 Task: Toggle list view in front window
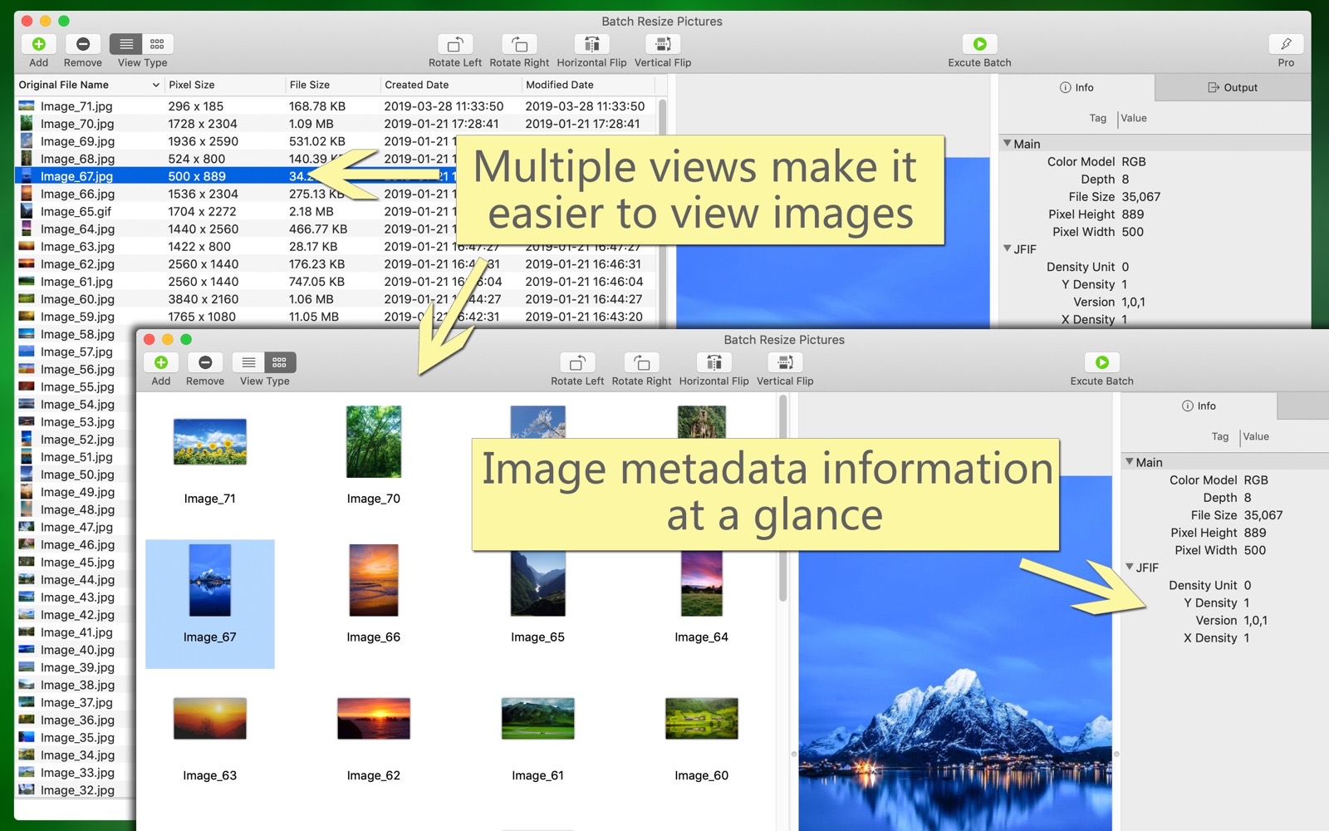click(x=248, y=363)
